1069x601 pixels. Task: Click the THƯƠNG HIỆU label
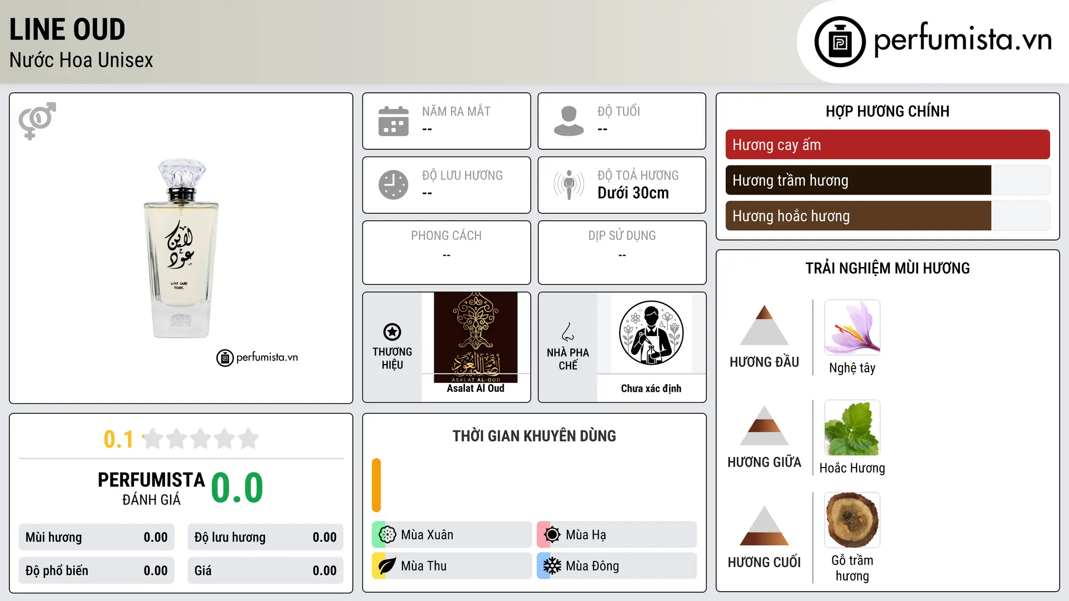tap(392, 358)
